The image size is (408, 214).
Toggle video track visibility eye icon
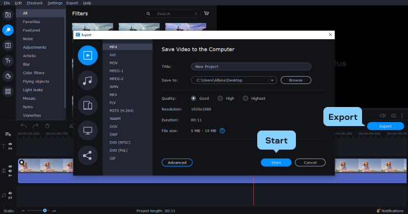10,166
